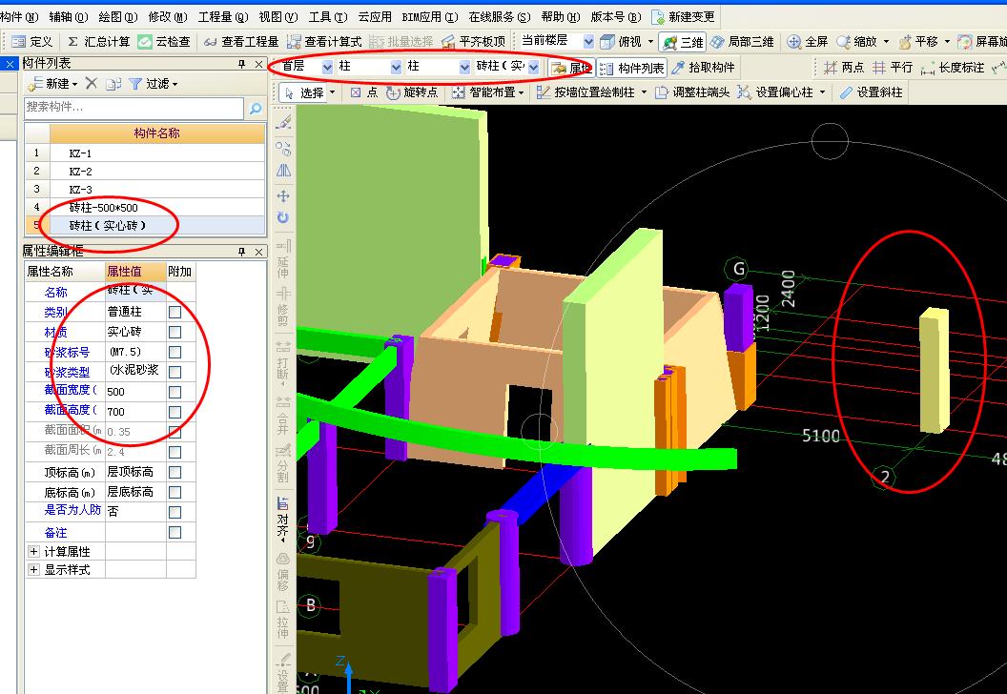Screen dimensions: 1007x694
Task: Click the delete X icon in component list
Action: [92, 84]
